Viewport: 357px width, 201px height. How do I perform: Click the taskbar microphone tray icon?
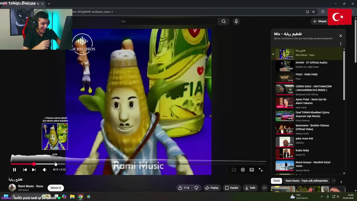point(328,197)
